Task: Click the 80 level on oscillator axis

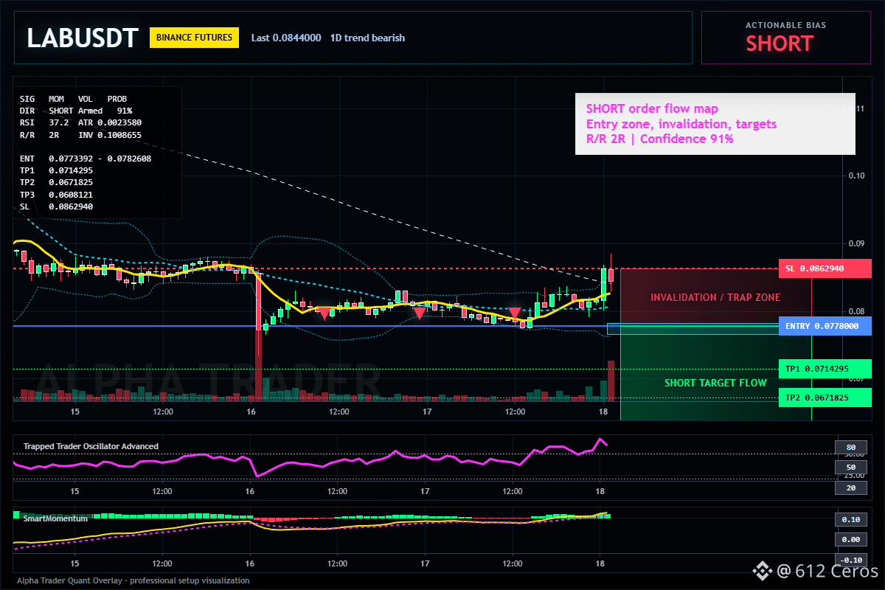Action: tap(850, 448)
